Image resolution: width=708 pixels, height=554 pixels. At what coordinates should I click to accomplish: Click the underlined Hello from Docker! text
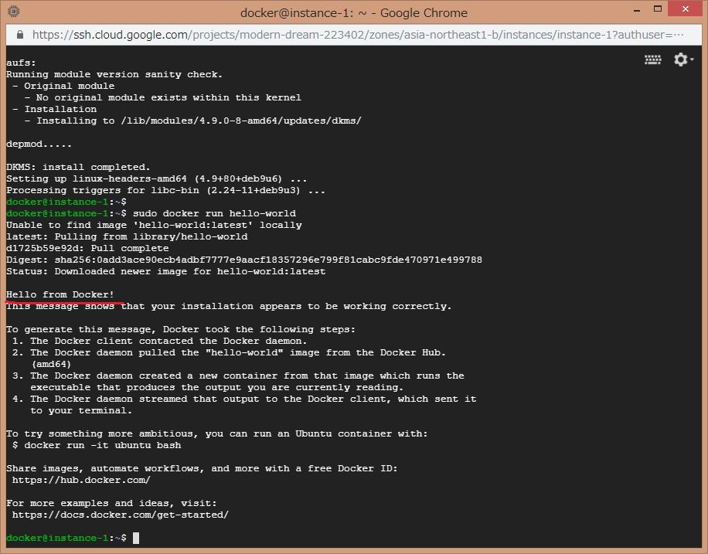(59, 294)
